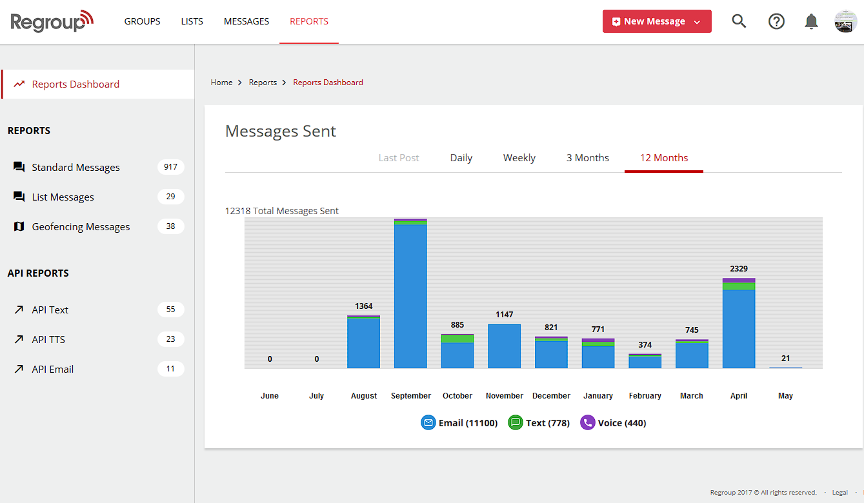Click the Regroup logo
The height and width of the screenshot is (503, 864).
point(52,21)
